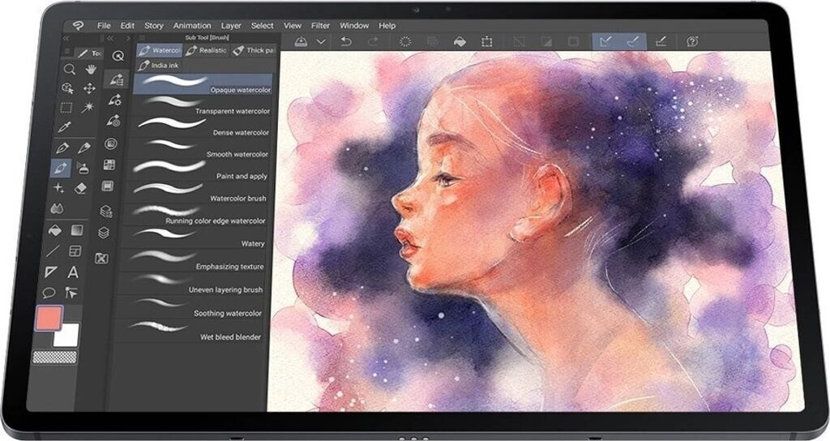The image size is (830, 441).
Task: Select the Text tool
Action: coord(73,272)
